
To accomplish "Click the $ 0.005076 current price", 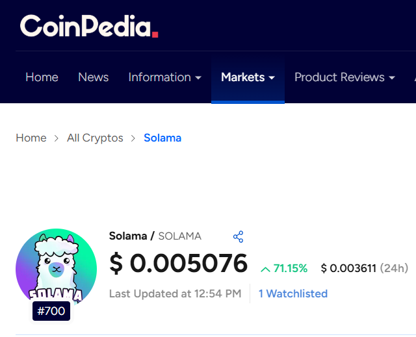I will click(x=179, y=264).
